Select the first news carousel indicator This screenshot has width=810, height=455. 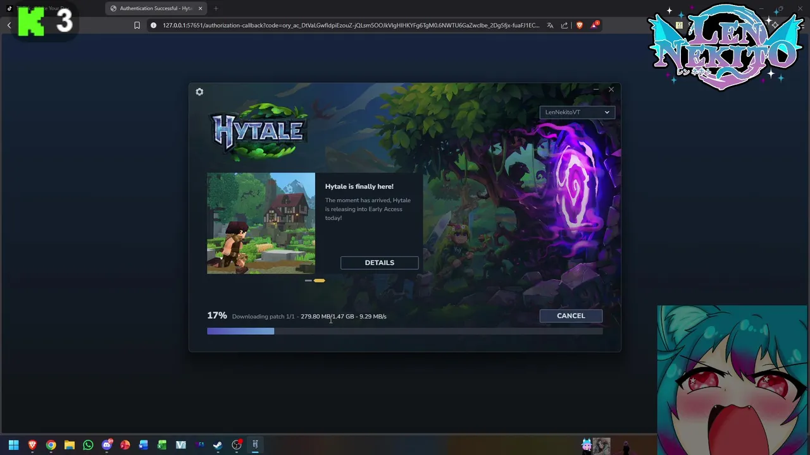[x=308, y=281]
